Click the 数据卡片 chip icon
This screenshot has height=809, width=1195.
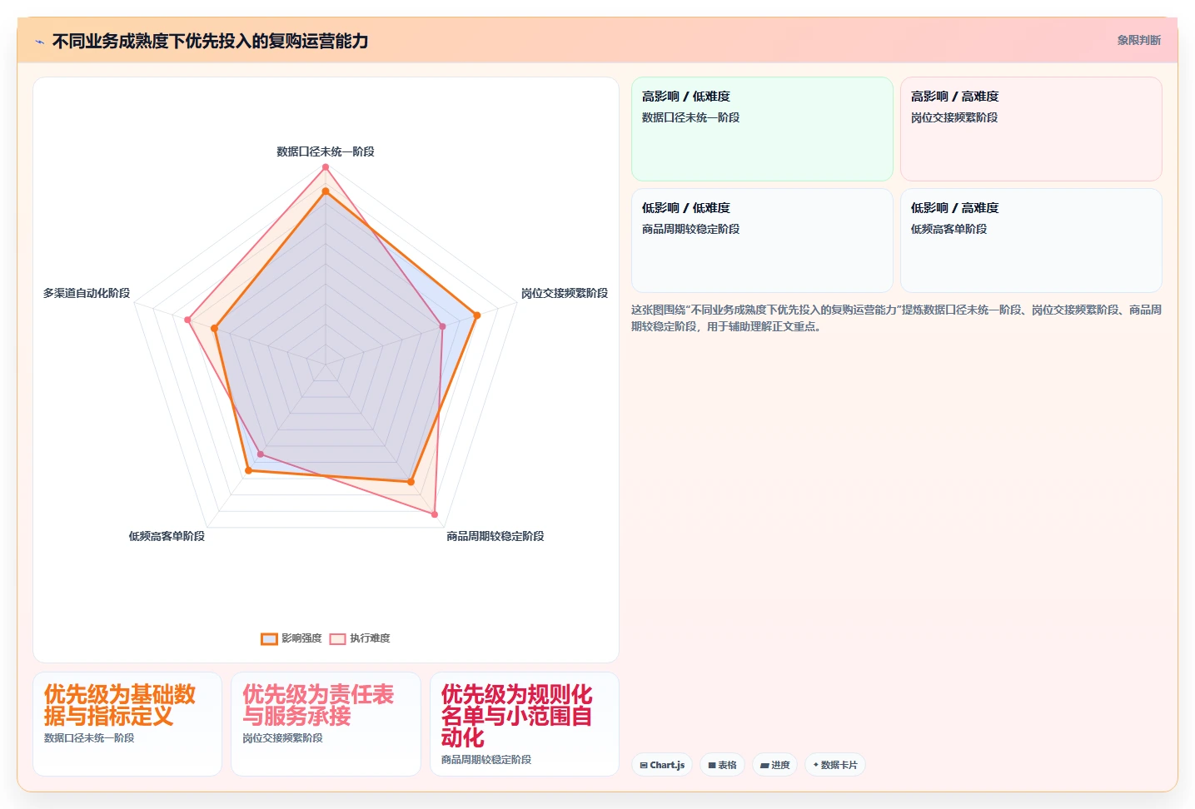tap(816, 765)
